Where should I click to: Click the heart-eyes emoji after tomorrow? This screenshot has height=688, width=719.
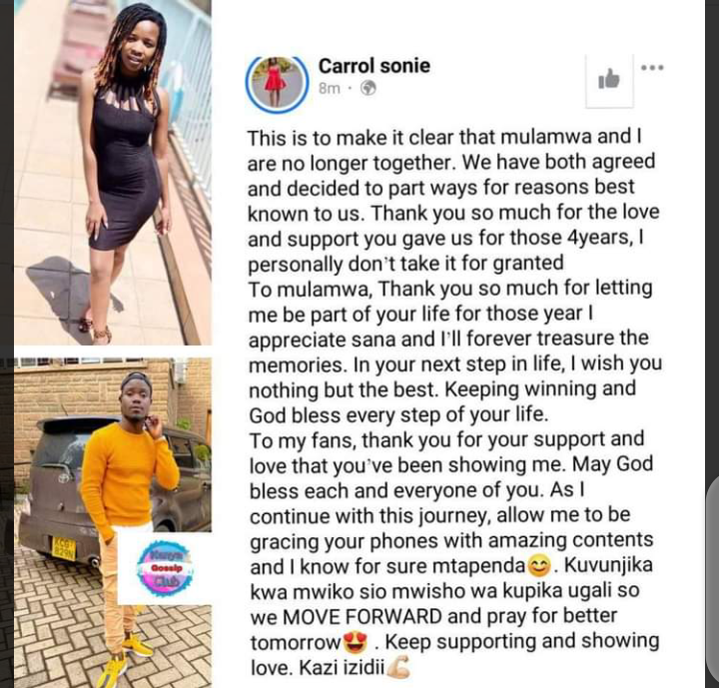click(x=356, y=642)
